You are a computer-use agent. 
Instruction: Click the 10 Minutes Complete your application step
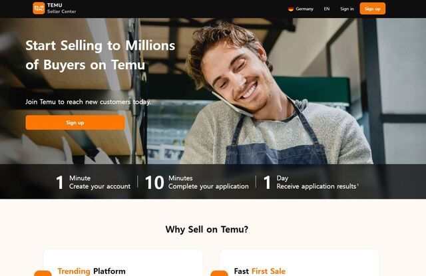(x=197, y=182)
